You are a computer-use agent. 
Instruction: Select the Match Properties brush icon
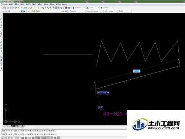[x=29, y=8]
